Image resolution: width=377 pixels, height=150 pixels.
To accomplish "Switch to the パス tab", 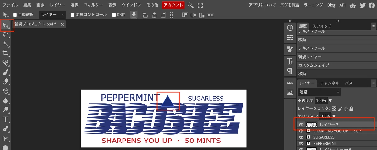I will (x=349, y=83).
